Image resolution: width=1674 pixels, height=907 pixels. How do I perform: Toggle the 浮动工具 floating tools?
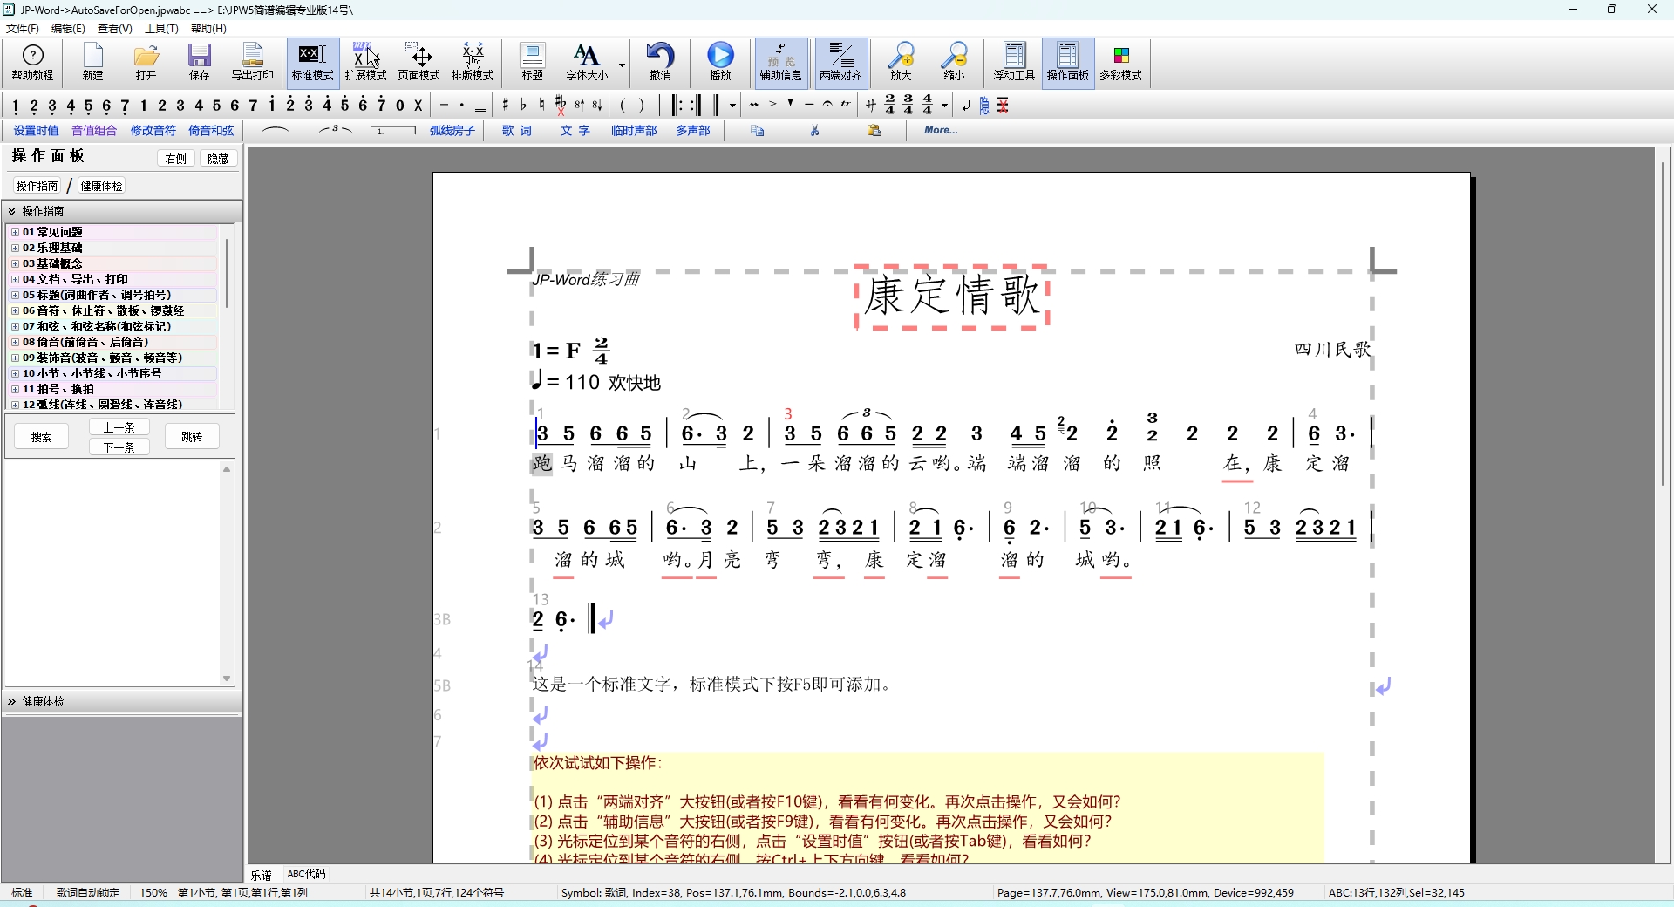point(1014,63)
